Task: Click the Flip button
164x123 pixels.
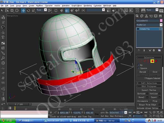Action: (x=155, y=101)
